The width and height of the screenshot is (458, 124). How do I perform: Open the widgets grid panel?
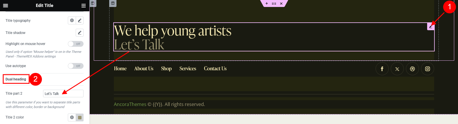(x=84, y=6)
